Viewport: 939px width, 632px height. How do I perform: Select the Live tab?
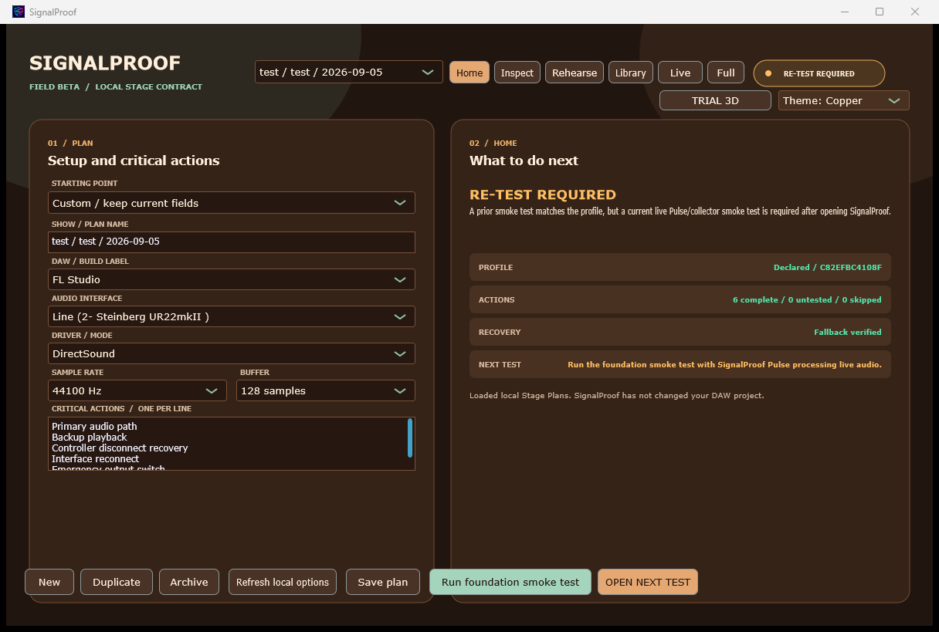680,73
